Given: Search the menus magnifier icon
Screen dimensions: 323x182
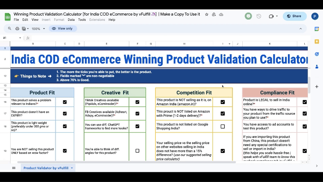Looking at the screenshot, I should coord(9,29).
